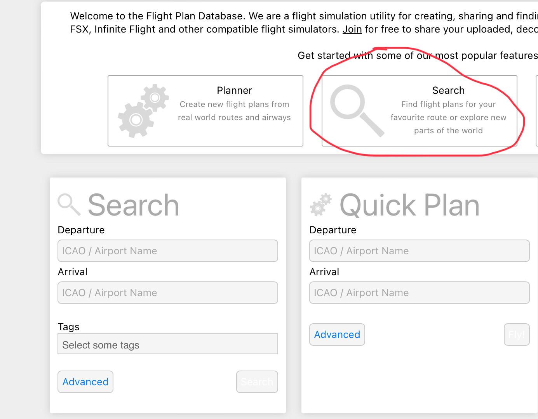Click the large Quick Plan heading
The height and width of the screenshot is (419, 538).
tap(409, 205)
